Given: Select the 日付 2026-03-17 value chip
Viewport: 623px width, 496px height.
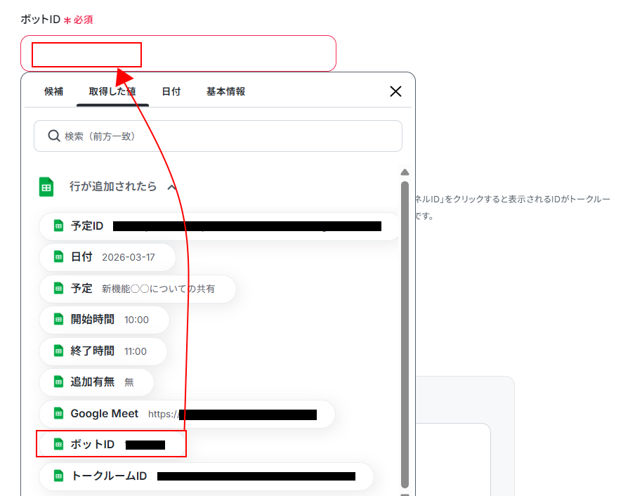Looking at the screenshot, I should (x=107, y=257).
